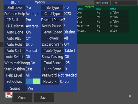Cycle the Auto Hold setting button

tap(15, 44)
